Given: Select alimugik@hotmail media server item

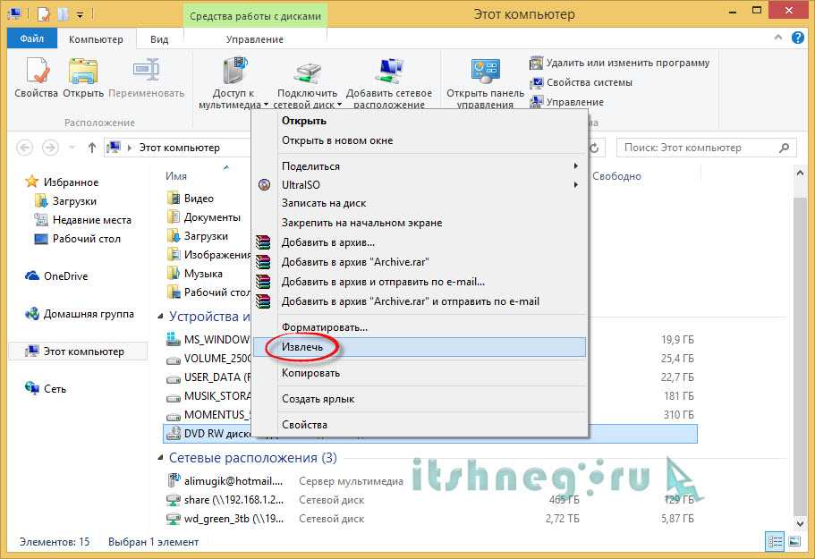Looking at the screenshot, I should [x=225, y=481].
